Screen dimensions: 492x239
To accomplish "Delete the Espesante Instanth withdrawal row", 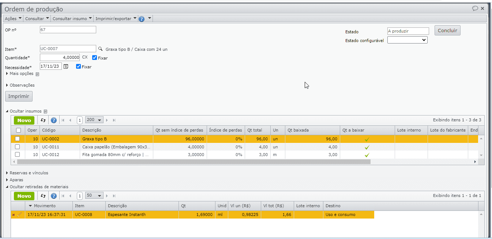I will pos(14,215).
